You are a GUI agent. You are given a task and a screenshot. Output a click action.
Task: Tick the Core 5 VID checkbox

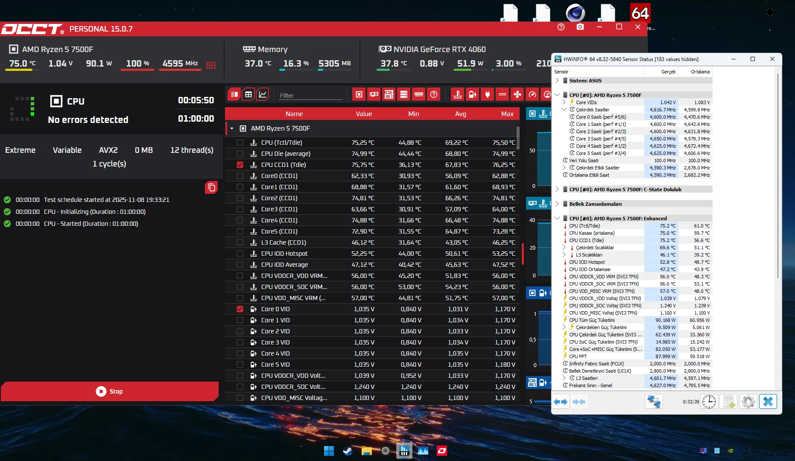click(240, 365)
